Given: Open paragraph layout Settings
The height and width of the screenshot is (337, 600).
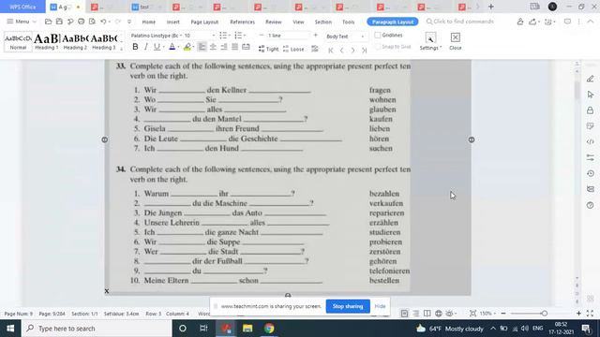Looking at the screenshot, I should (430, 41).
